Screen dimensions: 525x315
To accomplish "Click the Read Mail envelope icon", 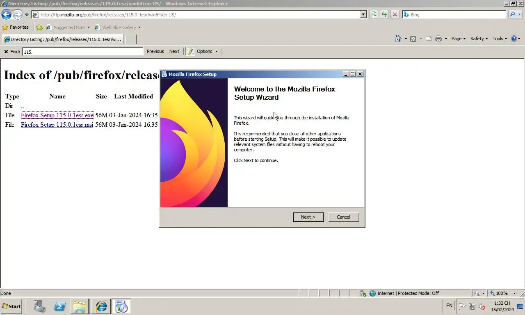I will (x=429, y=39).
